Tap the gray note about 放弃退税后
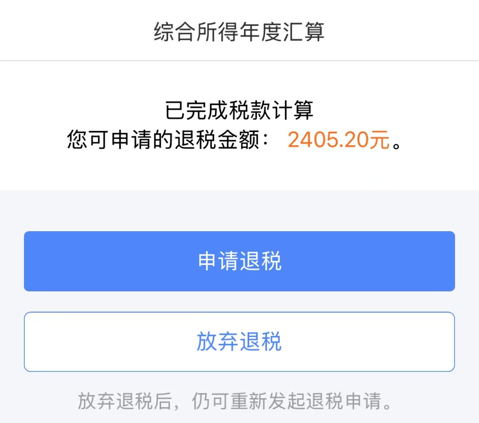This screenshot has width=479, height=423. (234, 401)
